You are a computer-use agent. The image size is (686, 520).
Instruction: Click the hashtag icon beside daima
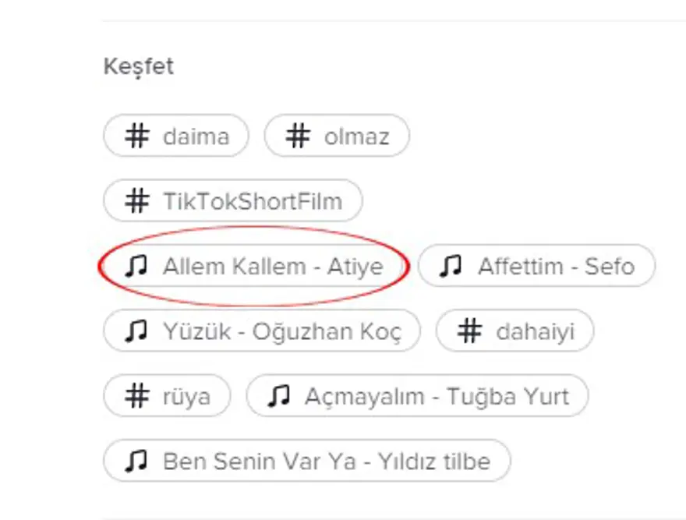point(137,136)
